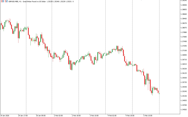Click the 4 Feb 02:00 time label
Image resolution: width=188 pixels, height=117 pixels.
pos(112,116)
